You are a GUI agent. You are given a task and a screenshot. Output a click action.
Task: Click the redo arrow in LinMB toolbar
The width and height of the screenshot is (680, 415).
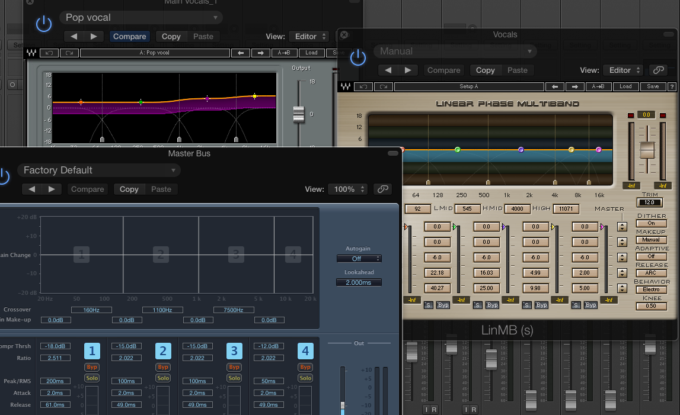(384, 86)
